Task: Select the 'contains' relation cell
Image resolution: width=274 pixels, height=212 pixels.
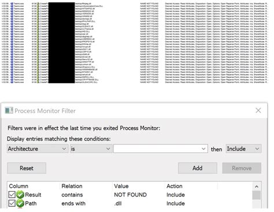Action: click(72, 195)
